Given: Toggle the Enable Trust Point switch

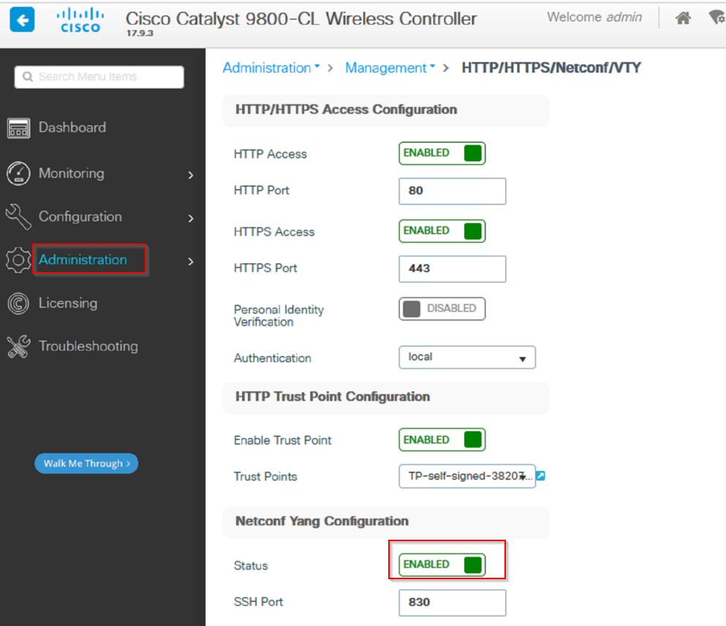Looking at the screenshot, I should (x=442, y=440).
